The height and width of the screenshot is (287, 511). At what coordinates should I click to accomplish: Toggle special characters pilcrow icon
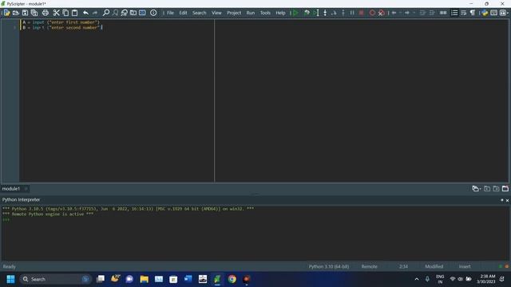coord(473,13)
